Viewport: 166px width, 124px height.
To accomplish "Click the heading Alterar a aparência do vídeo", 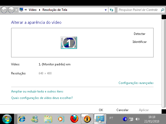I will click(36, 22).
